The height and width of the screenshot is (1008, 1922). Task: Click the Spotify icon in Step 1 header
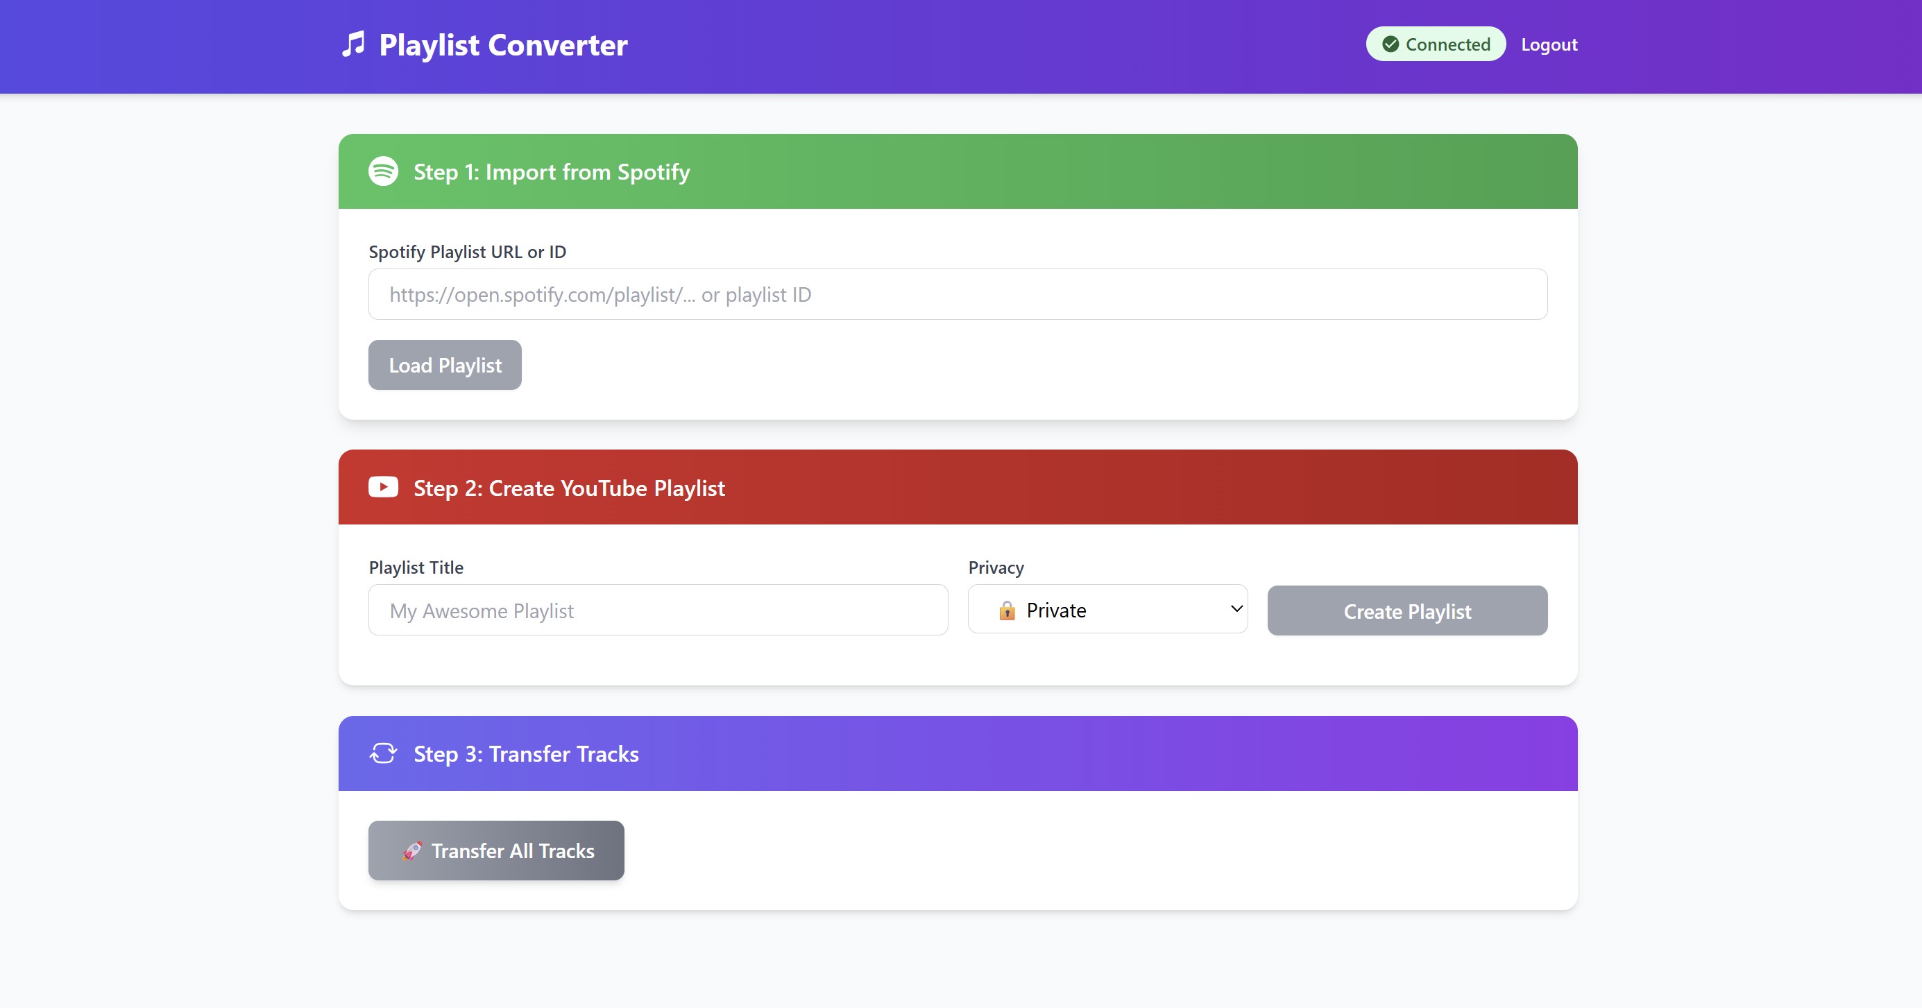point(384,171)
